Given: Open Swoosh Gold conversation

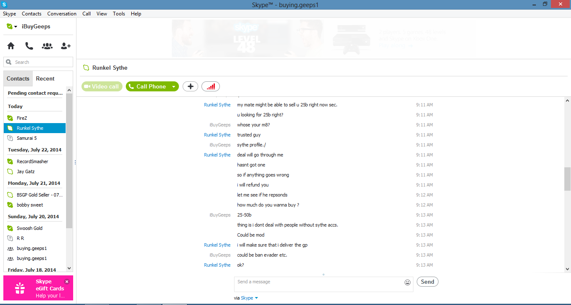Looking at the screenshot, I should [35, 228].
